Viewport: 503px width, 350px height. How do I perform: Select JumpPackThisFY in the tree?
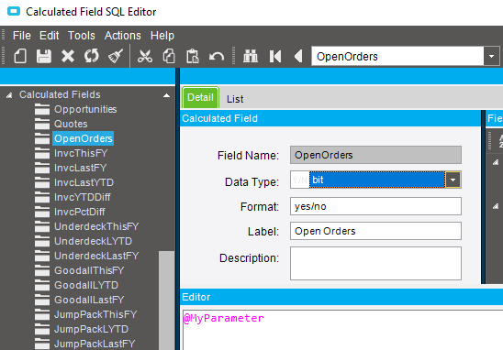(95, 314)
